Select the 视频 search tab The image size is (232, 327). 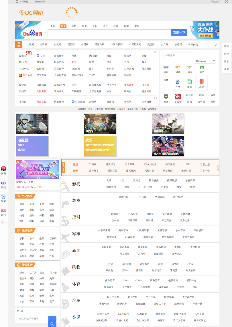point(116,26)
